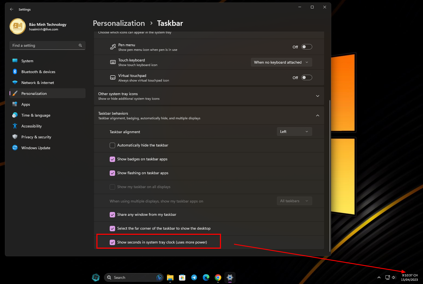Expand Other system tray icons section
Image resolution: width=423 pixels, height=284 pixels.
point(209,96)
